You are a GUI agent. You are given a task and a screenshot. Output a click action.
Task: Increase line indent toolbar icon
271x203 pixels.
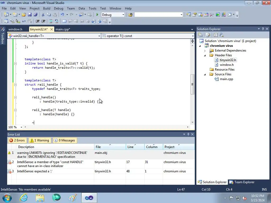[x=43, y=21]
